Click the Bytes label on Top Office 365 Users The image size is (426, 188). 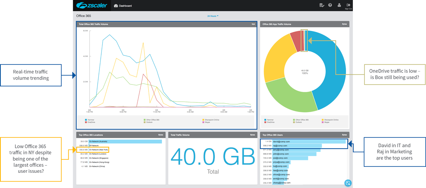pos(345,135)
